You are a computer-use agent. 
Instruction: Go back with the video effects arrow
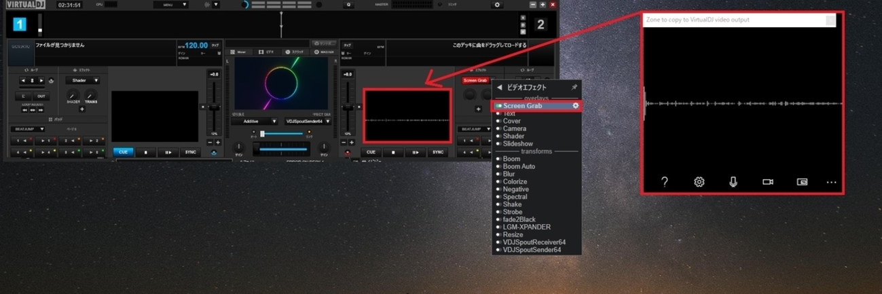click(x=500, y=88)
